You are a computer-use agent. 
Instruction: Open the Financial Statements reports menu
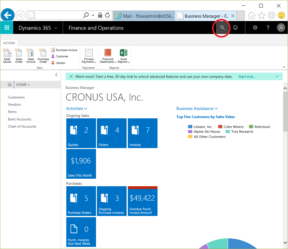108,56
